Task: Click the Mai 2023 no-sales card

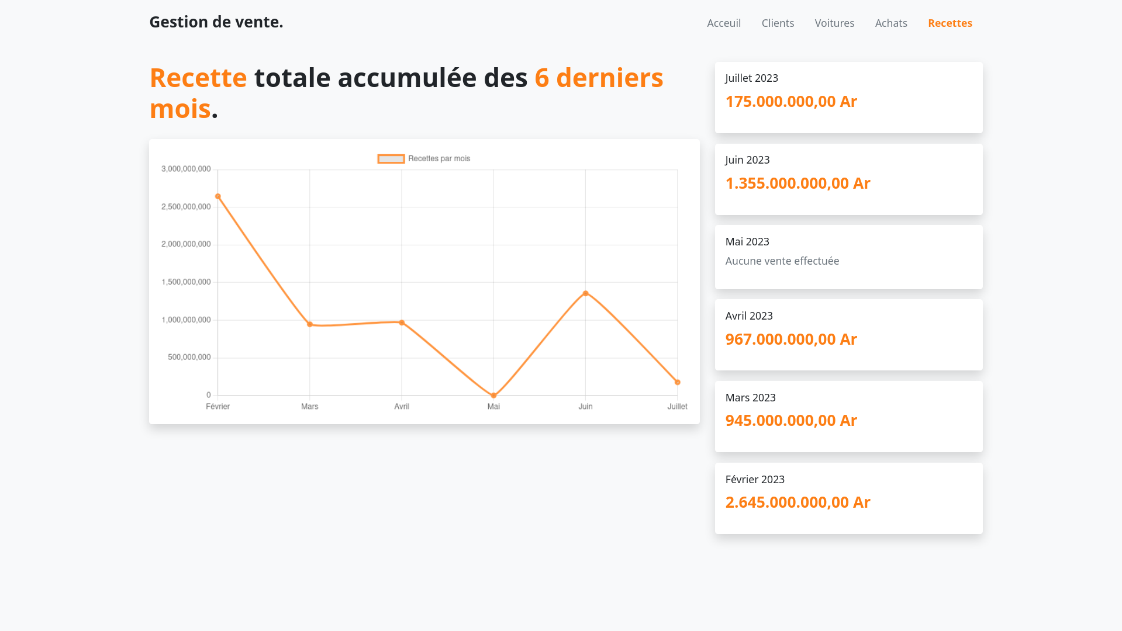Action: pyautogui.click(x=848, y=257)
